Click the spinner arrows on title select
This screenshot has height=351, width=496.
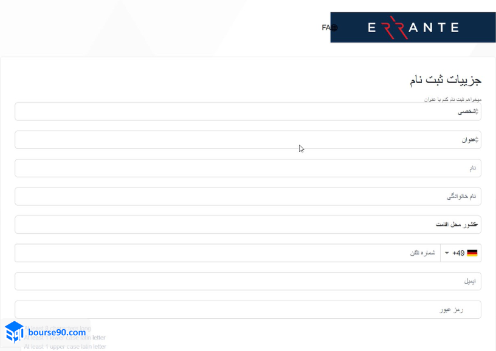(477, 140)
